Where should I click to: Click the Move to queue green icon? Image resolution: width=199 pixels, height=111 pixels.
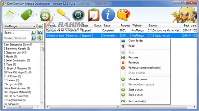123,79
